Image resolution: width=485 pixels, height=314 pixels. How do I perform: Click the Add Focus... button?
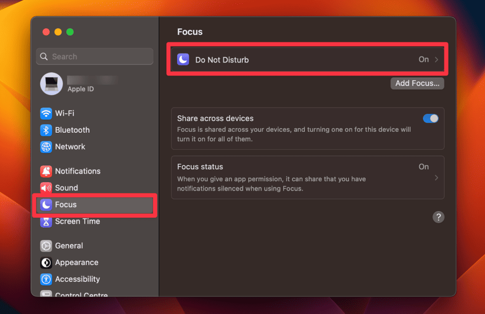pyautogui.click(x=417, y=83)
